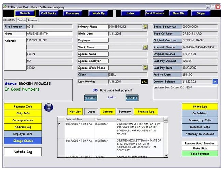The height and width of the screenshot is (170, 224).
Task: Click the Collections MAX title bar app icon
Action: pos(5,7)
